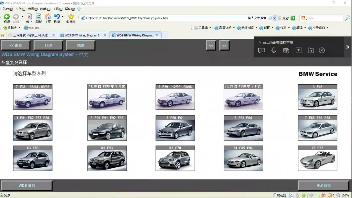Expand the 截图 screenshot dropdown
The height and width of the screenshot is (198, 352).
273,28
